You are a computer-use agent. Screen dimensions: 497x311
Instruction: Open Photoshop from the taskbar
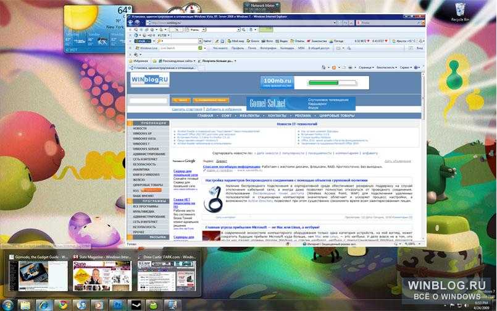(117, 305)
